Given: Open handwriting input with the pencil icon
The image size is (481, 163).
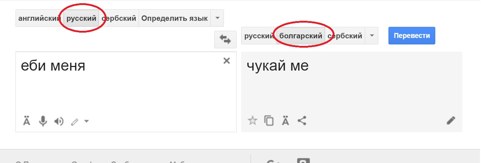Looking at the screenshot, I should (75, 122).
